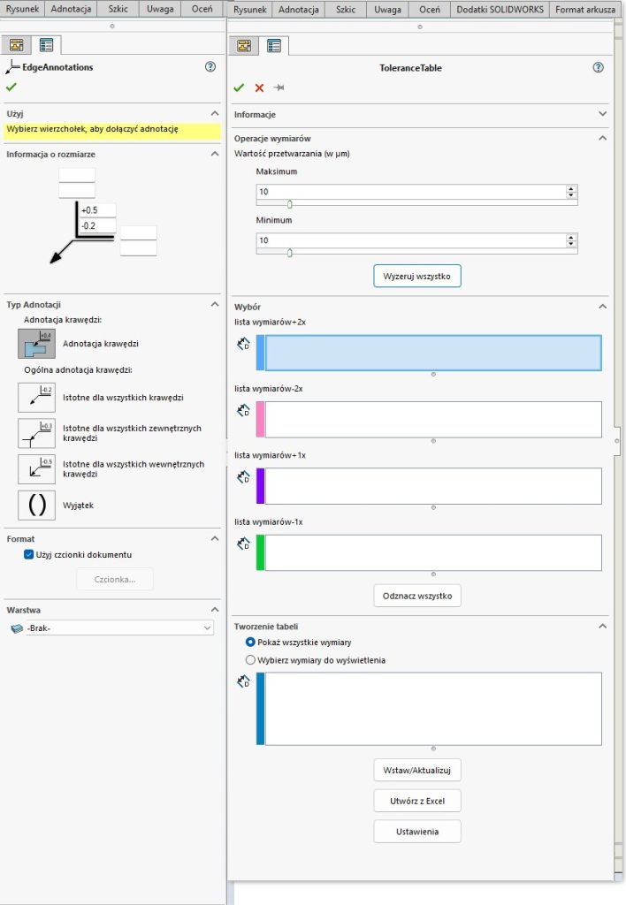Image resolution: width=626 pixels, height=905 pixels.
Task: Select Wybierz wymiary do wyświetlenia option
Action: pos(250,660)
